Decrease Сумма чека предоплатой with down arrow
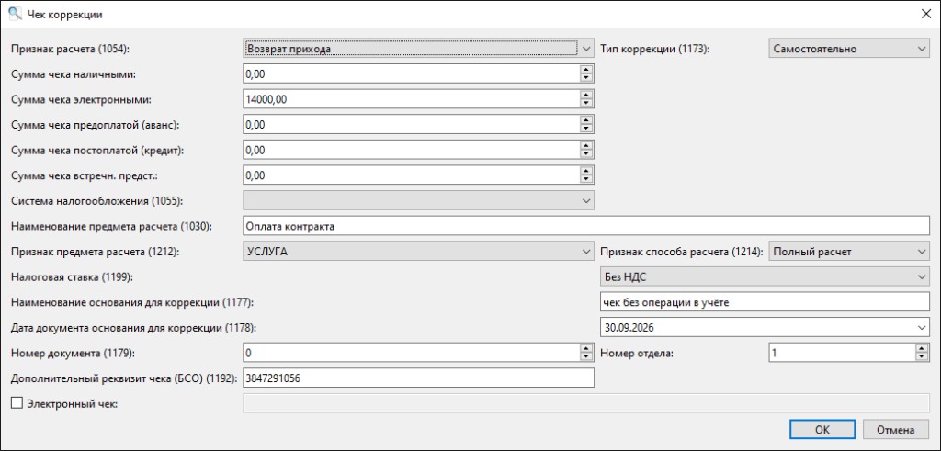The image size is (941, 451). (x=587, y=129)
